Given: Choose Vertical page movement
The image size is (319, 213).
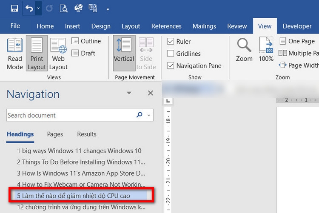Looking at the screenshot, I should (x=124, y=54).
